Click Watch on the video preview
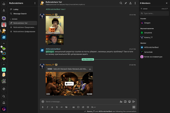 69,84
